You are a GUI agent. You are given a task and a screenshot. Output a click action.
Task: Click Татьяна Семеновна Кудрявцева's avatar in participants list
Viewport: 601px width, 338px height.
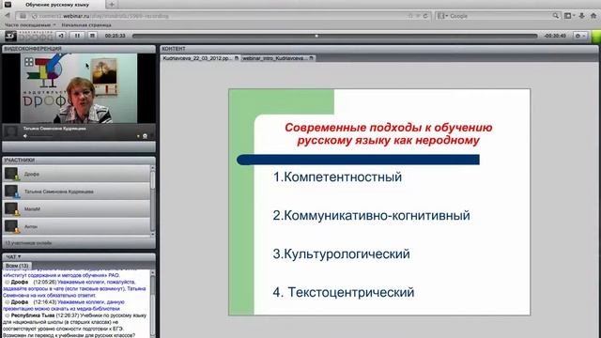pos(11,192)
